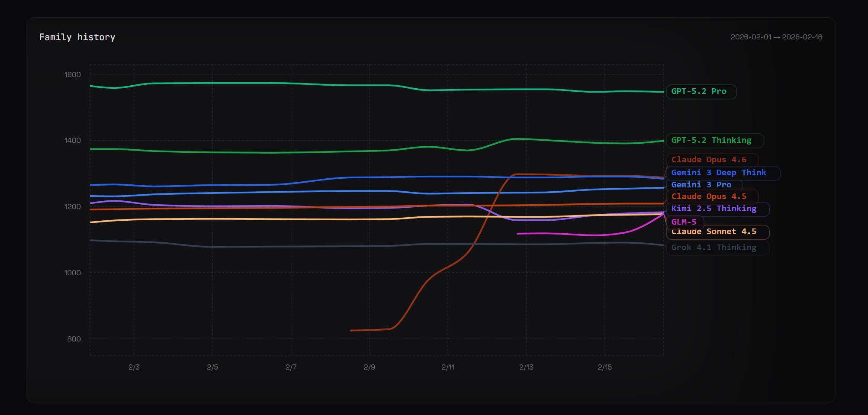Select the GPT-5.2 Thinking legend label
Image resolution: width=868 pixels, height=415 pixels.
(715, 141)
